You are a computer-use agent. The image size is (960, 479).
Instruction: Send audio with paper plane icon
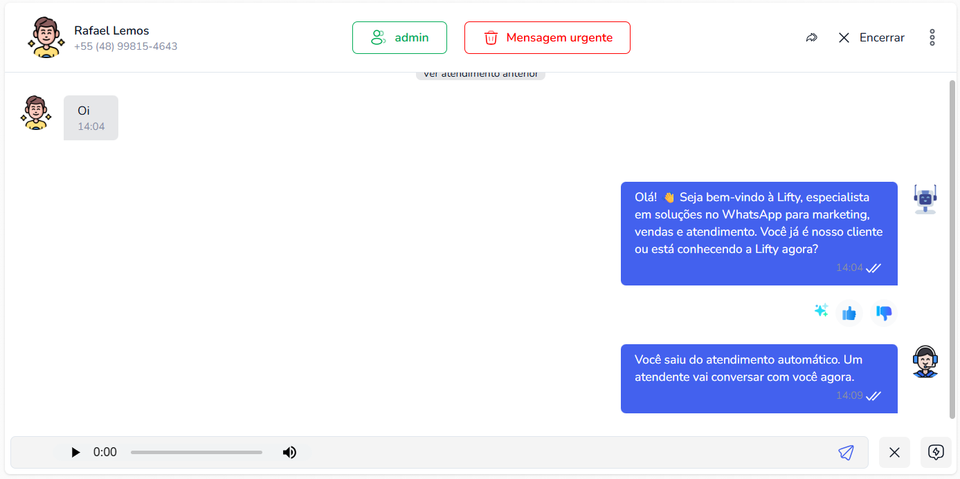pyautogui.click(x=846, y=453)
